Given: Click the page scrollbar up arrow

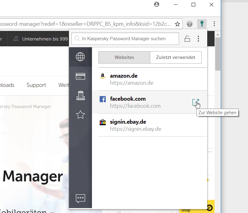Looking at the screenshot, I should pyautogui.click(x=218, y=34).
